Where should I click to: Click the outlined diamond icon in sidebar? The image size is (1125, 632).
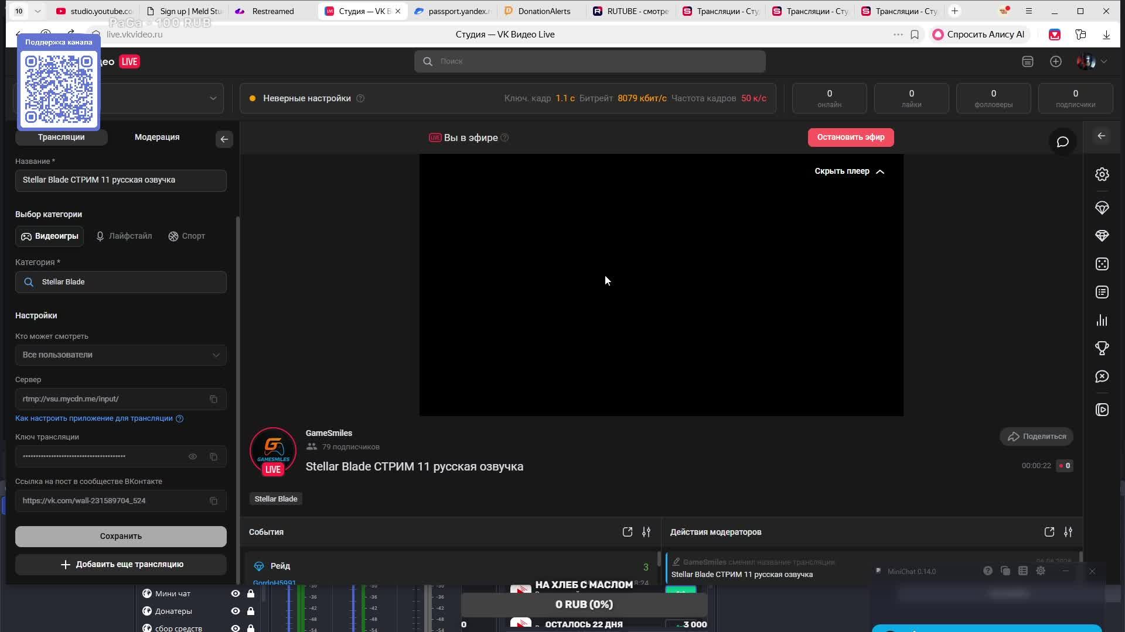1102,208
